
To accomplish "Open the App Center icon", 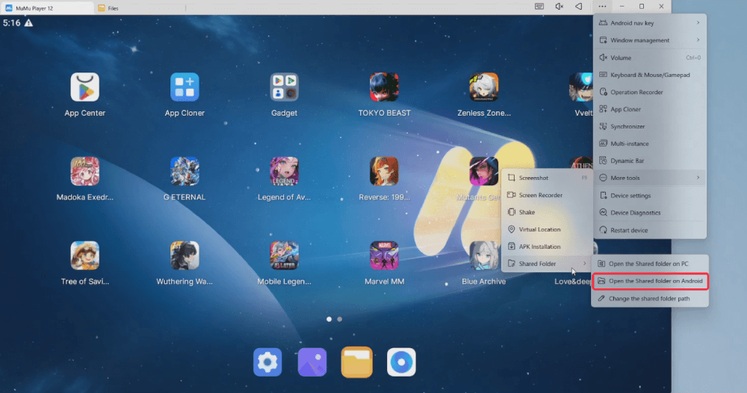I will (x=85, y=87).
